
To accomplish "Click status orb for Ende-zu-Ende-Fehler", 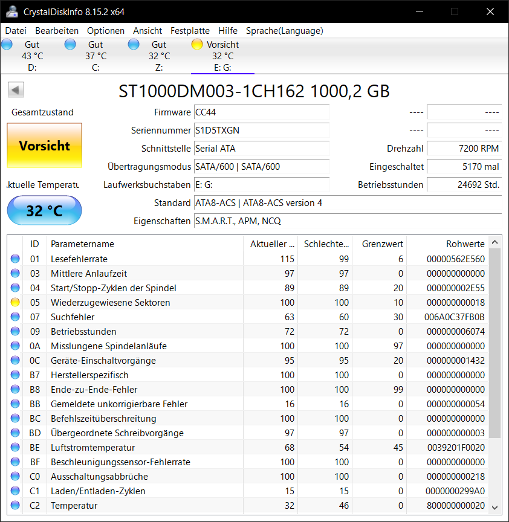I will pyautogui.click(x=15, y=389).
